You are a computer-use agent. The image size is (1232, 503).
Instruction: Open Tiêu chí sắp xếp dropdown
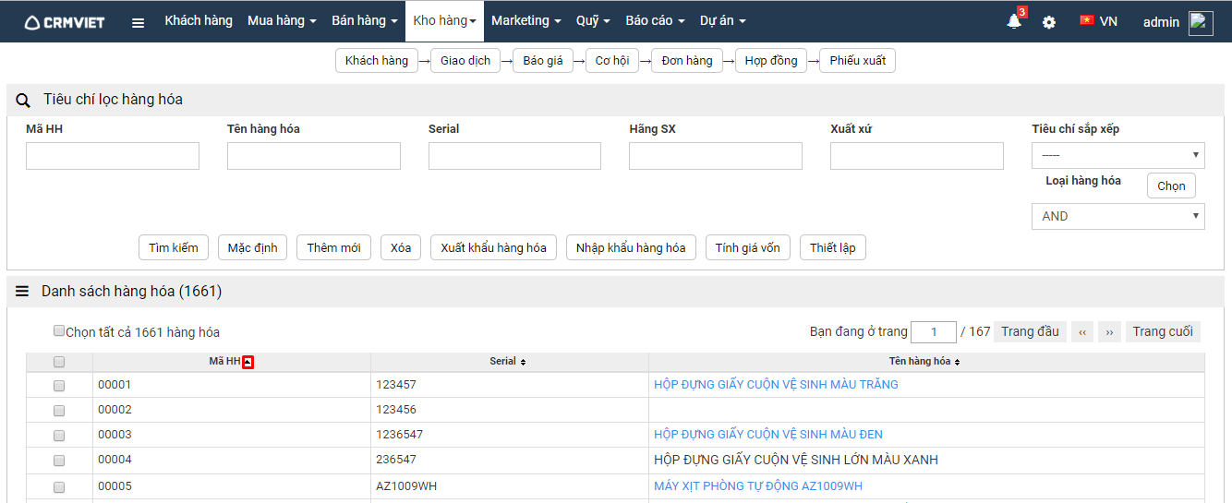click(x=1117, y=155)
